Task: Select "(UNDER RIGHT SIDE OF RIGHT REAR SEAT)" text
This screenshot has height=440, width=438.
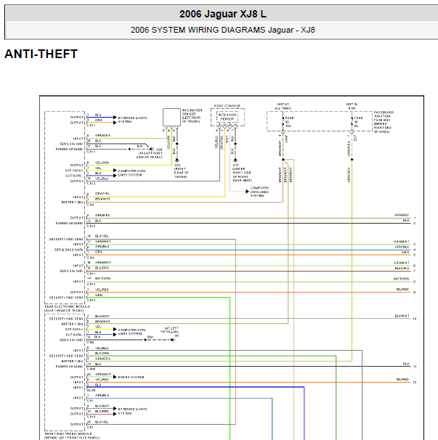Action: [243, 174]
